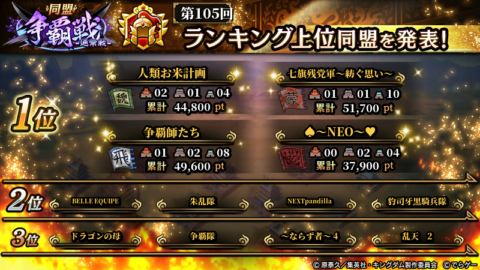Choose the NEXTpandilla alliance banner
This screenshot has height=270, width=480.
pos(310,203)
